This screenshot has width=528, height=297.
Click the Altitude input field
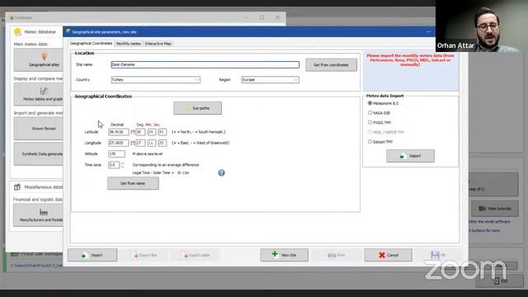(x=116, y=154)
